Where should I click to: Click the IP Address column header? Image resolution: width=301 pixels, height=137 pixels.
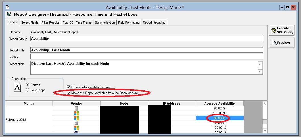click(172, 103)
